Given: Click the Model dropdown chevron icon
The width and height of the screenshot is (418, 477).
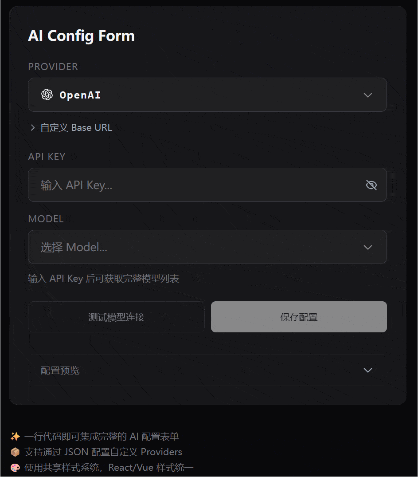Looking at the screenshot, I should click(367, 247).
